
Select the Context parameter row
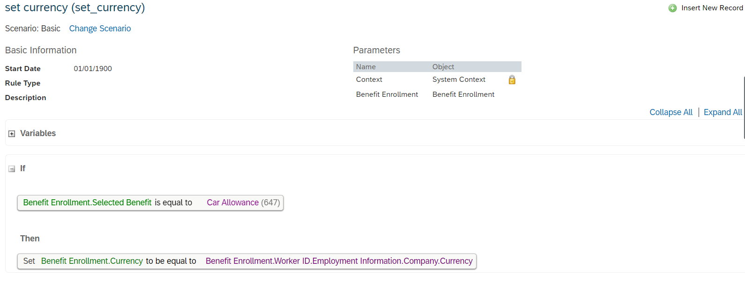(x=437, y=80)
